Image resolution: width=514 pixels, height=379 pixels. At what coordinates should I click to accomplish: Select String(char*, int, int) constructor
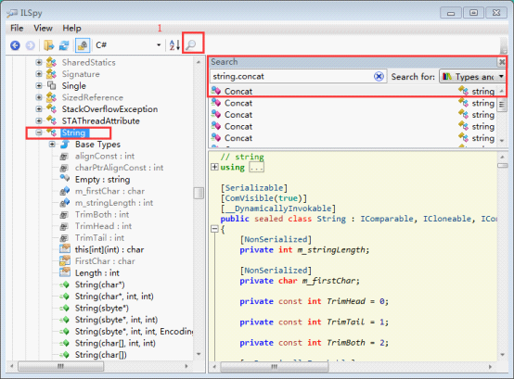(114, 297)
